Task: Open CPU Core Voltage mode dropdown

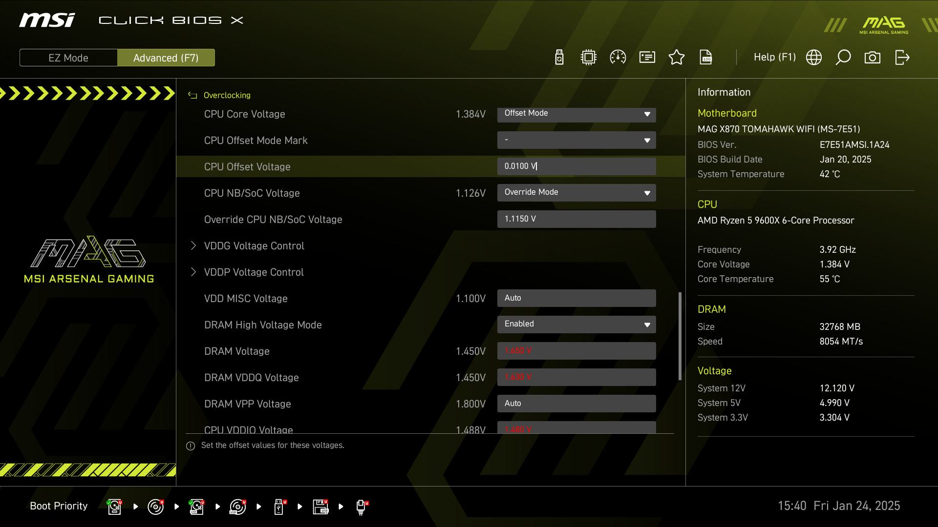Action: click(576, 114)
